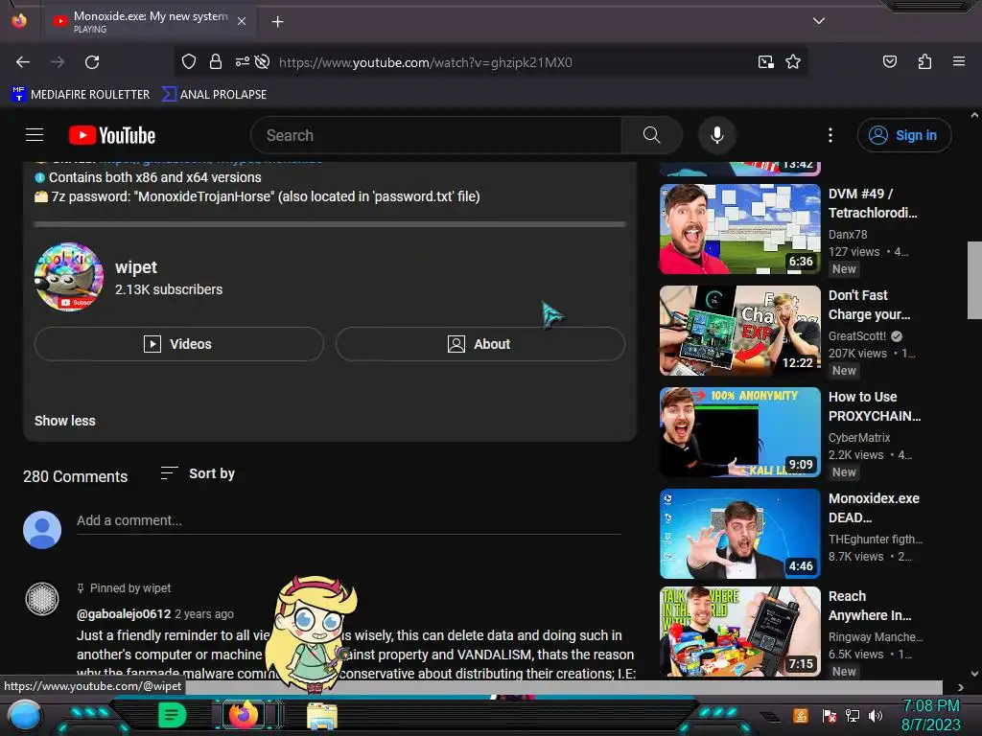The image size is (982, 736).
Task: Open the clock showing 7:08 PM
Action: (930, 715)
